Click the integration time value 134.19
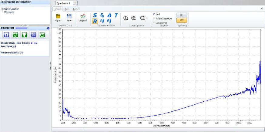Image resolution: width=265 pixels, height=132 pixels. 33,43
